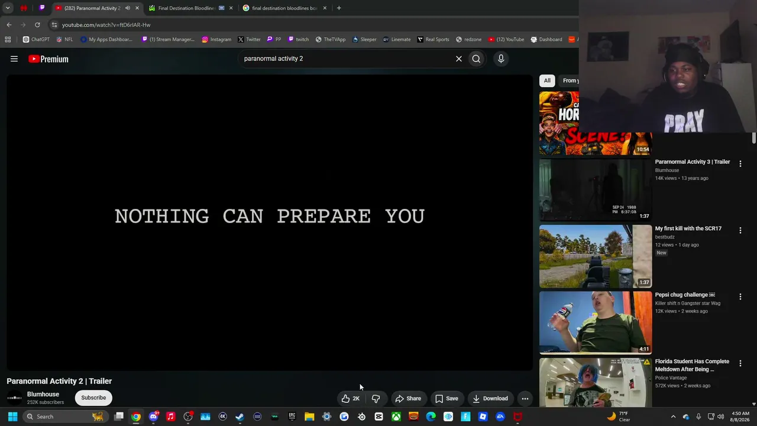Viewport: 757px width, 426px height.
Task: Open the Paranormal Activity 3 Trailer title
Action: tap(693, 162)
